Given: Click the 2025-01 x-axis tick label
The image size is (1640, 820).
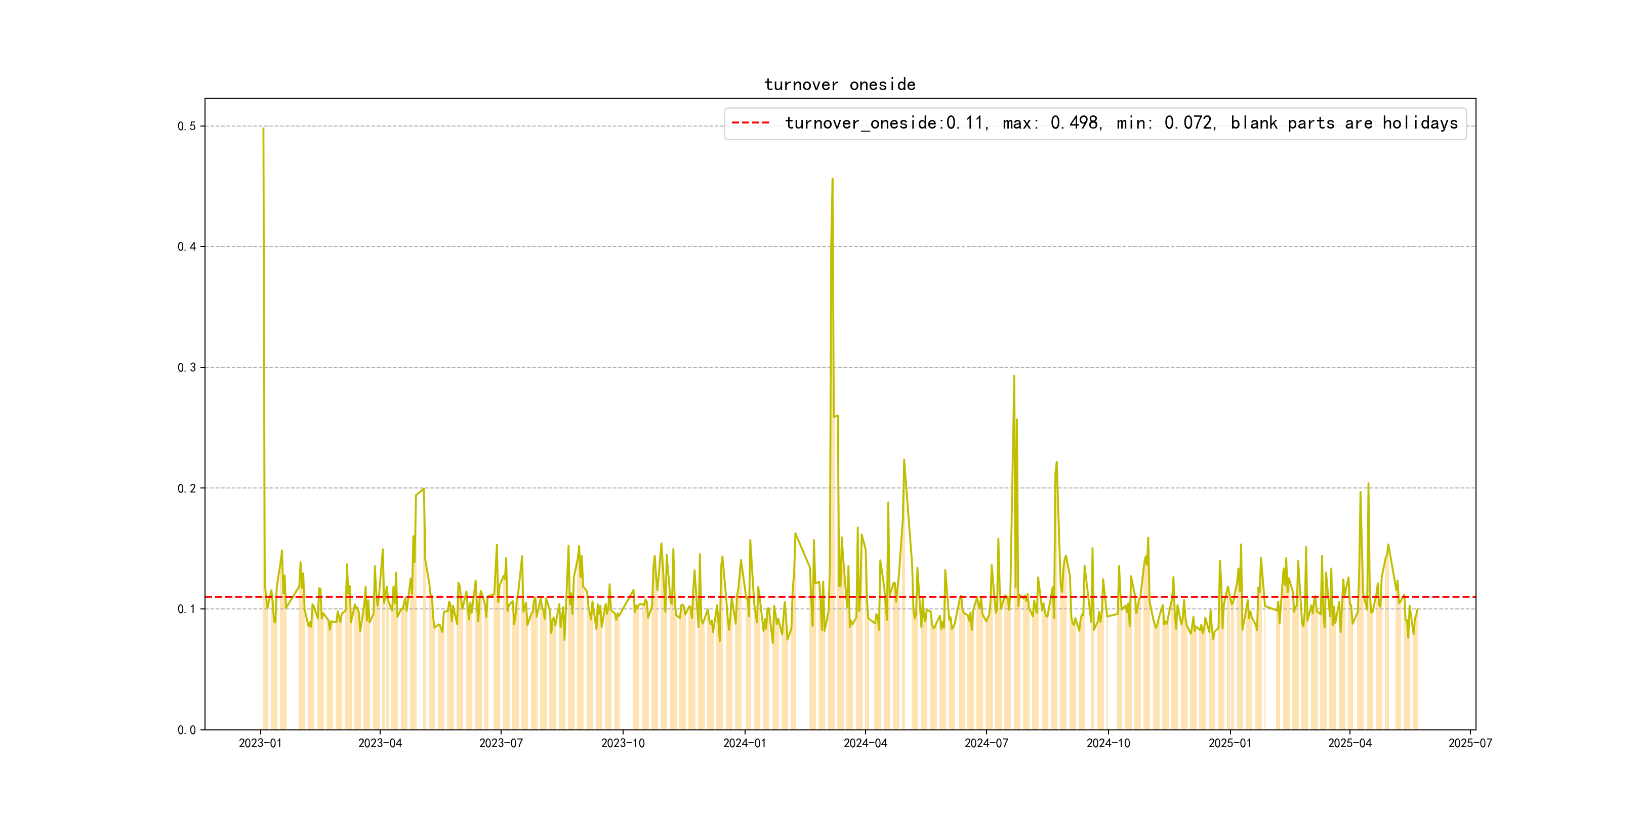Looking at the screenshot, I should [x=1230, y=744].
